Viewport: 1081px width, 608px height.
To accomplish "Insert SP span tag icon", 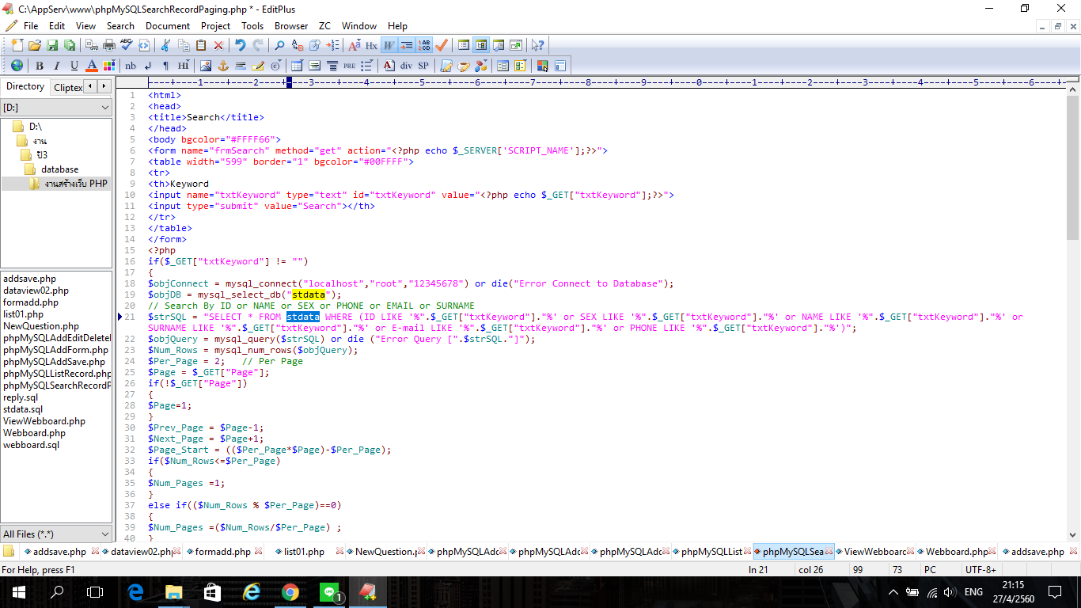I will click(423, 66).
